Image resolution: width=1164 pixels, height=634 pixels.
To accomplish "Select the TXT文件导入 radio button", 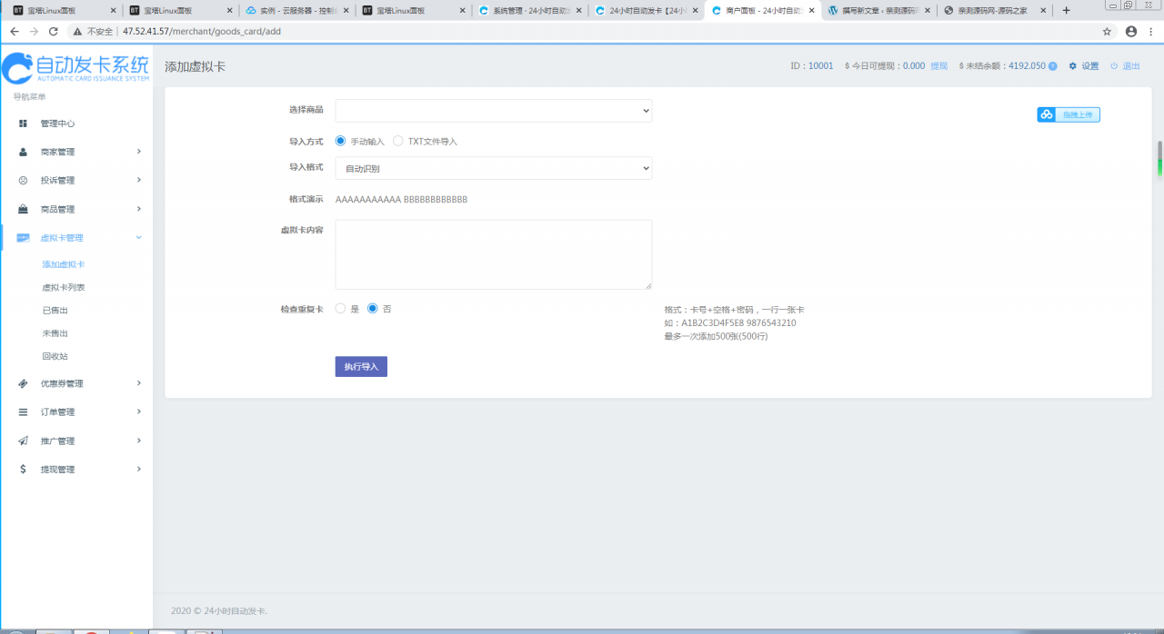I will point(398,141).
